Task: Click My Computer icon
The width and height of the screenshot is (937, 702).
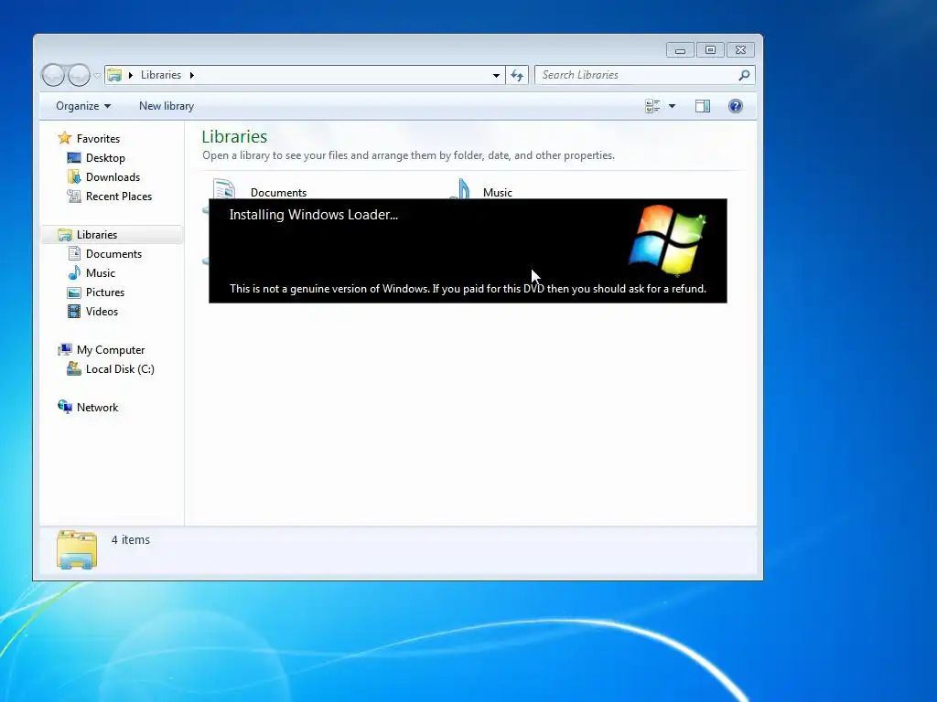Action: pyautogui.click(x=65, y=350)
